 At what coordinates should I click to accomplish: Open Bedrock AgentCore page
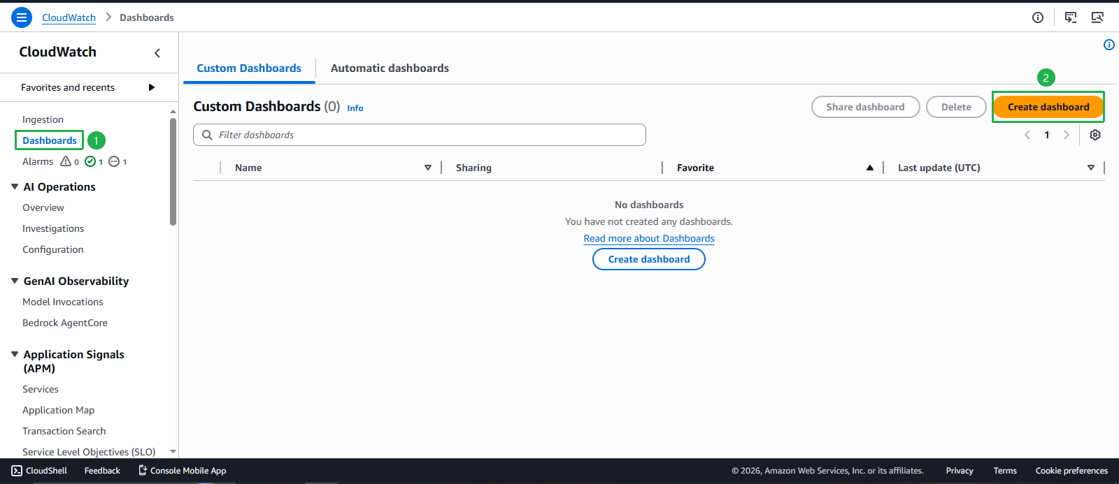click(65, 323)
